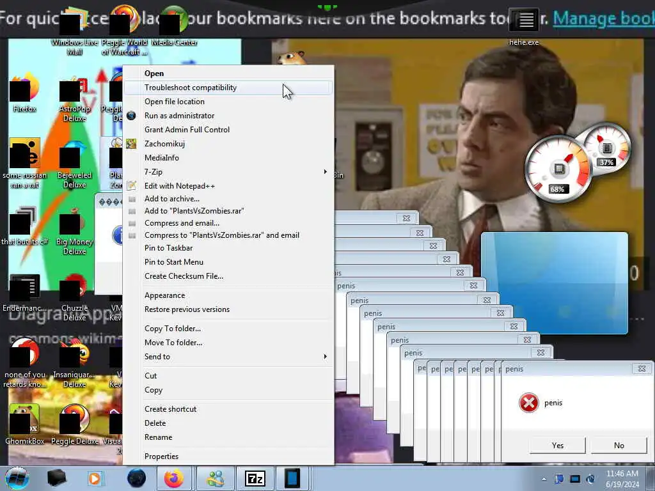Viewport: 655px width, 491px height.
Task: Choose Pin to Start Menu
Action: click(228, 261)
